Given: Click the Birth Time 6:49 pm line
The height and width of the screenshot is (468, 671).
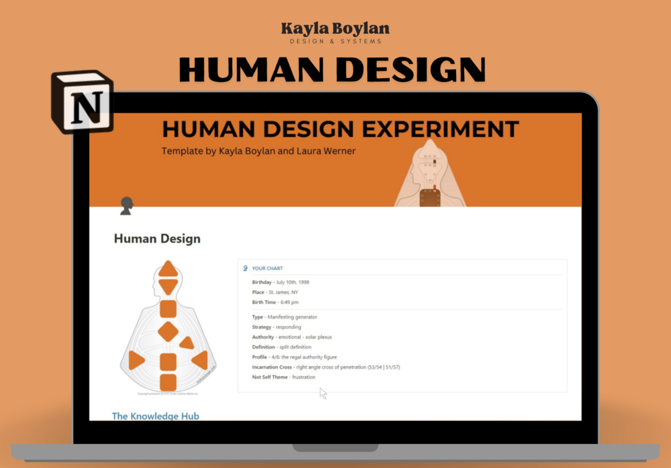Looking at the screenshot, I should point(275,302).
